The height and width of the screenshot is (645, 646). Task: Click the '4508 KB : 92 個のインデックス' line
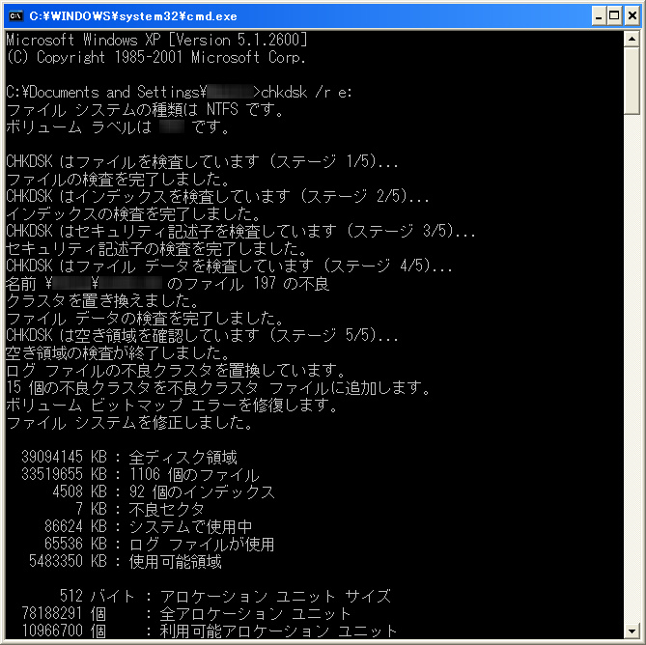pos(163,491)
